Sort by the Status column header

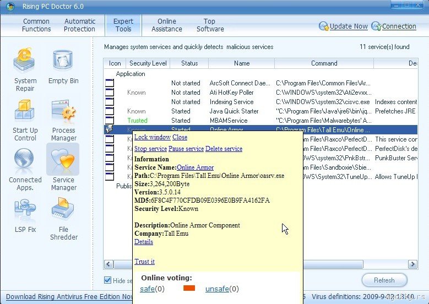click(x=189, y=63)
